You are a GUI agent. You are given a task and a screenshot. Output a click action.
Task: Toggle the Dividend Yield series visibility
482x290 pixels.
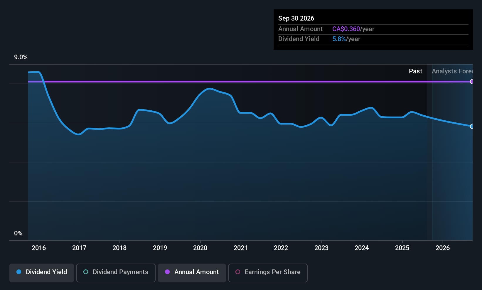pyautogui.click(x=41, y=272)
